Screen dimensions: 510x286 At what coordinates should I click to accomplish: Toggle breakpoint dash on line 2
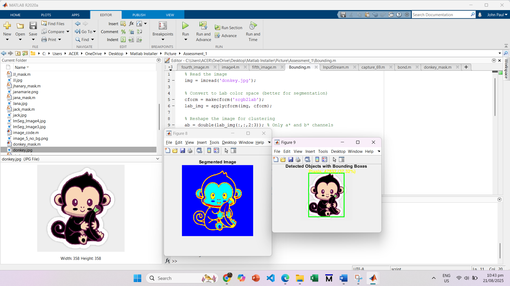coord(173,81)
